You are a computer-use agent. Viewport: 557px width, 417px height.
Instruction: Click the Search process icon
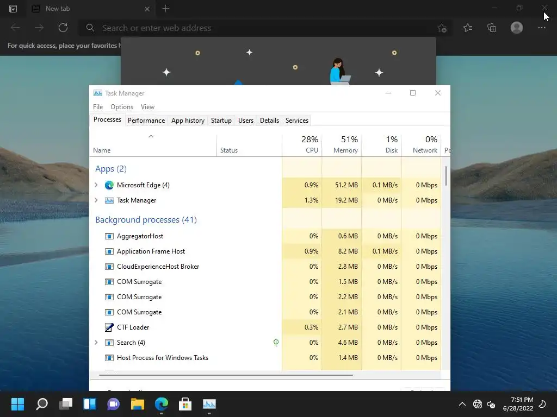[109, 343]
